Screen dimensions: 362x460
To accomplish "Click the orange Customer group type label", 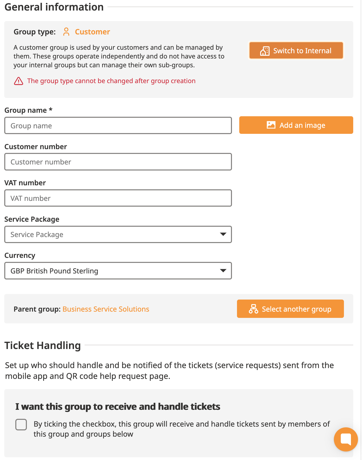I will coord(92,32).
